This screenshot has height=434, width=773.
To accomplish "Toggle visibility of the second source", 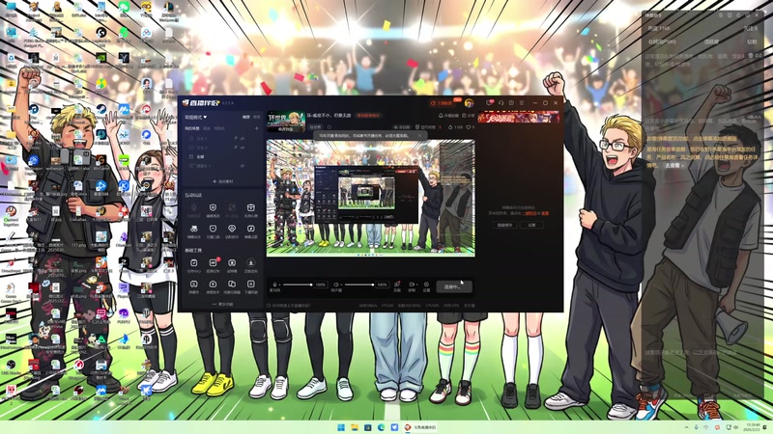I will [243, 148].
